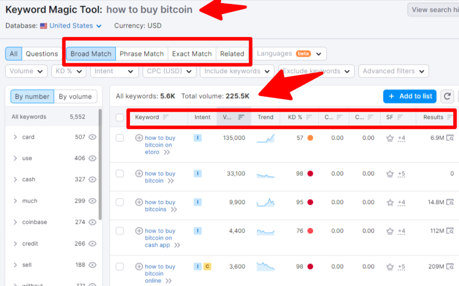Viewport: 459px width, 286px height.
Task: Click View search history button
Action: (433, 10)
